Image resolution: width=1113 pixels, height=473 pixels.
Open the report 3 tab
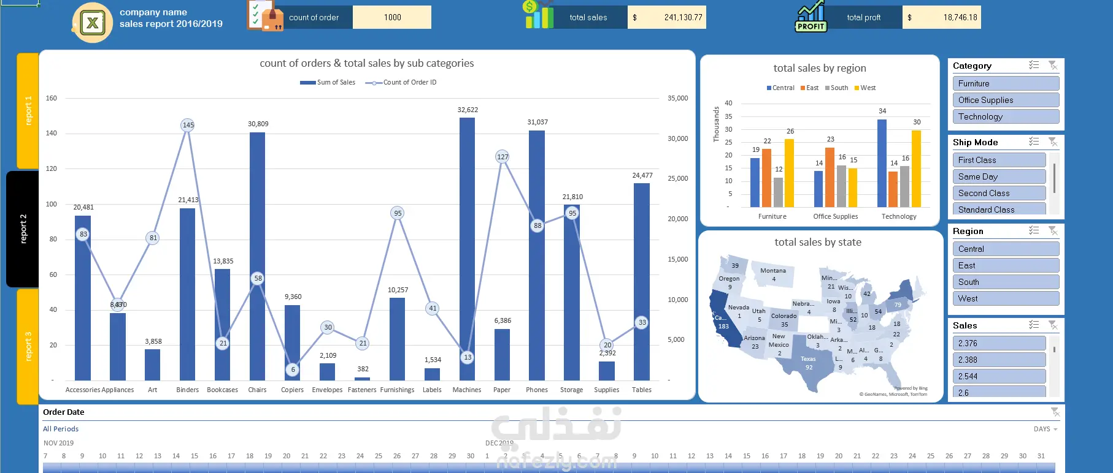coord(28,346)
